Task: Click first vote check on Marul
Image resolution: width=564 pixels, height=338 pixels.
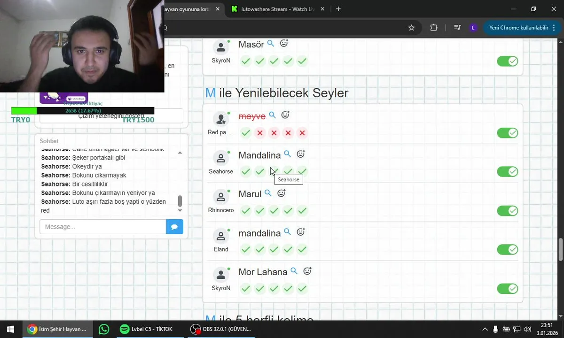Action: [246, 211]
